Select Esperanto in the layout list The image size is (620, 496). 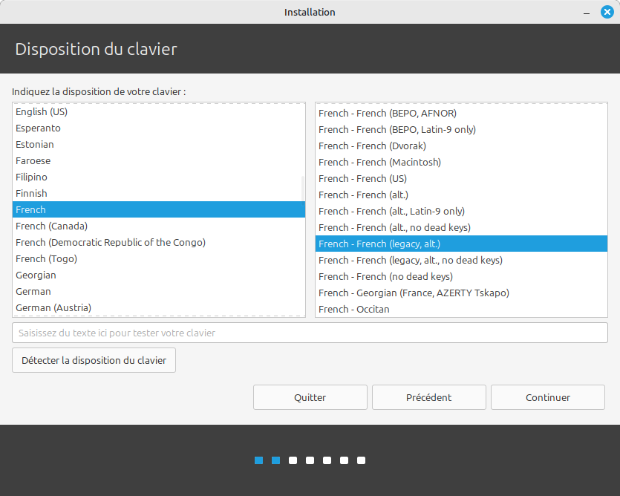[x=159, y=128]
